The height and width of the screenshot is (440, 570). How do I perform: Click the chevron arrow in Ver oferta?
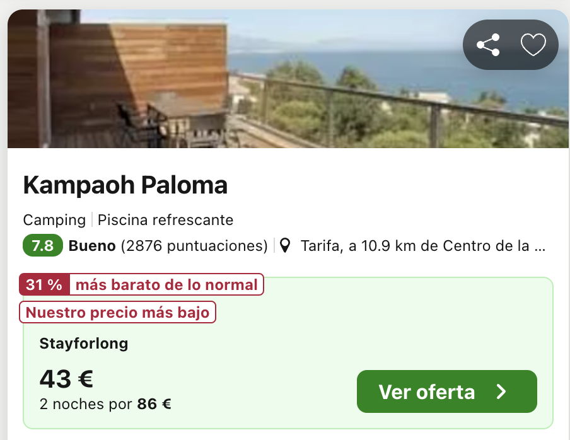[502, 391]
